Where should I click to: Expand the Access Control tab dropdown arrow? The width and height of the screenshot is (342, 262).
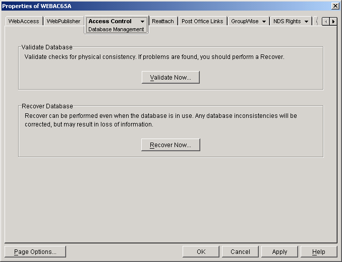pos(142,21)
